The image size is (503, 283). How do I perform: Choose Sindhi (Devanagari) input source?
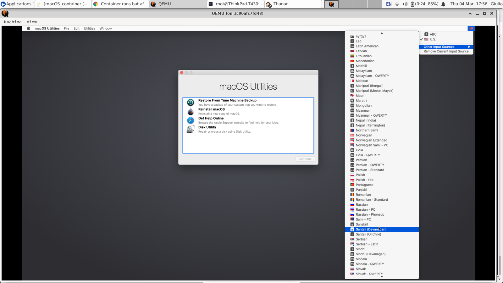tap(382, 254)
